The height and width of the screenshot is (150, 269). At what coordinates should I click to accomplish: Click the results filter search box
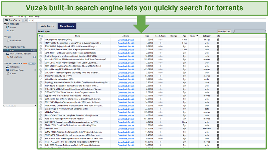[x=249, y=31]
